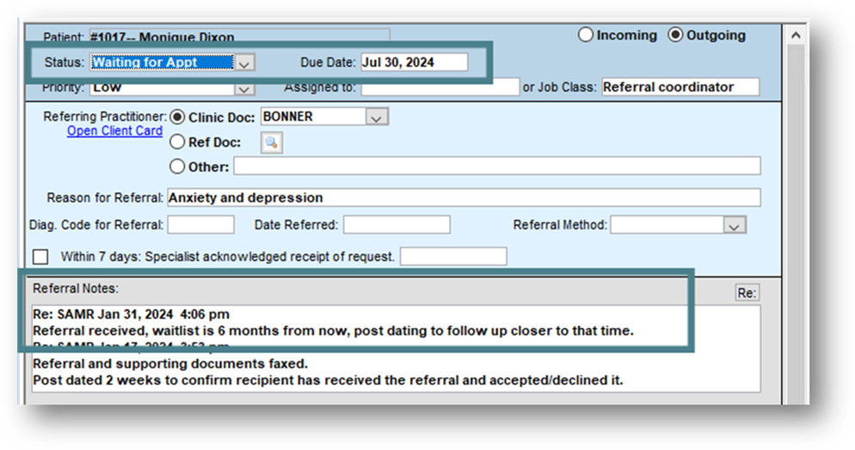
Task: Click the Diag. Code for Referral field
Action: pos(200,225)
